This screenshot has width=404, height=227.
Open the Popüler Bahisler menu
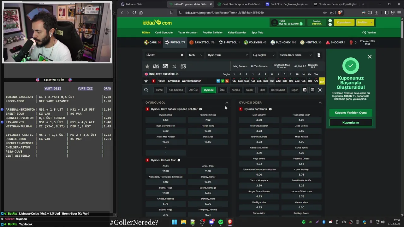[212, 32]
